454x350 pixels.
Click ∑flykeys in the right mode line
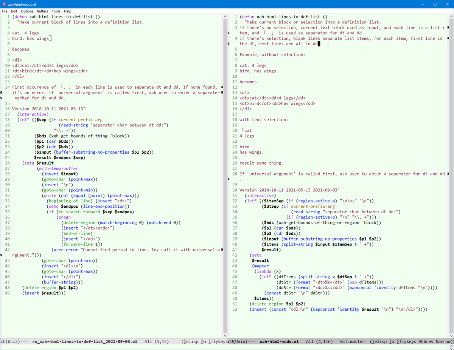coord(407,342)
